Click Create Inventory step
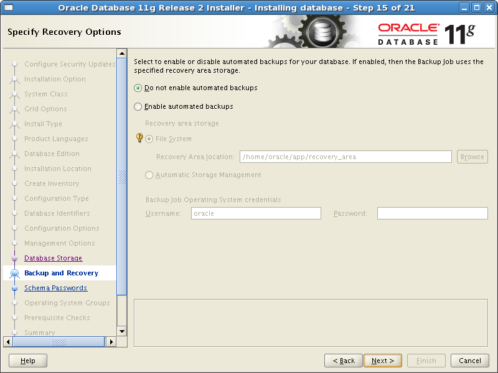The image size is (498, 373). [52, 183]
